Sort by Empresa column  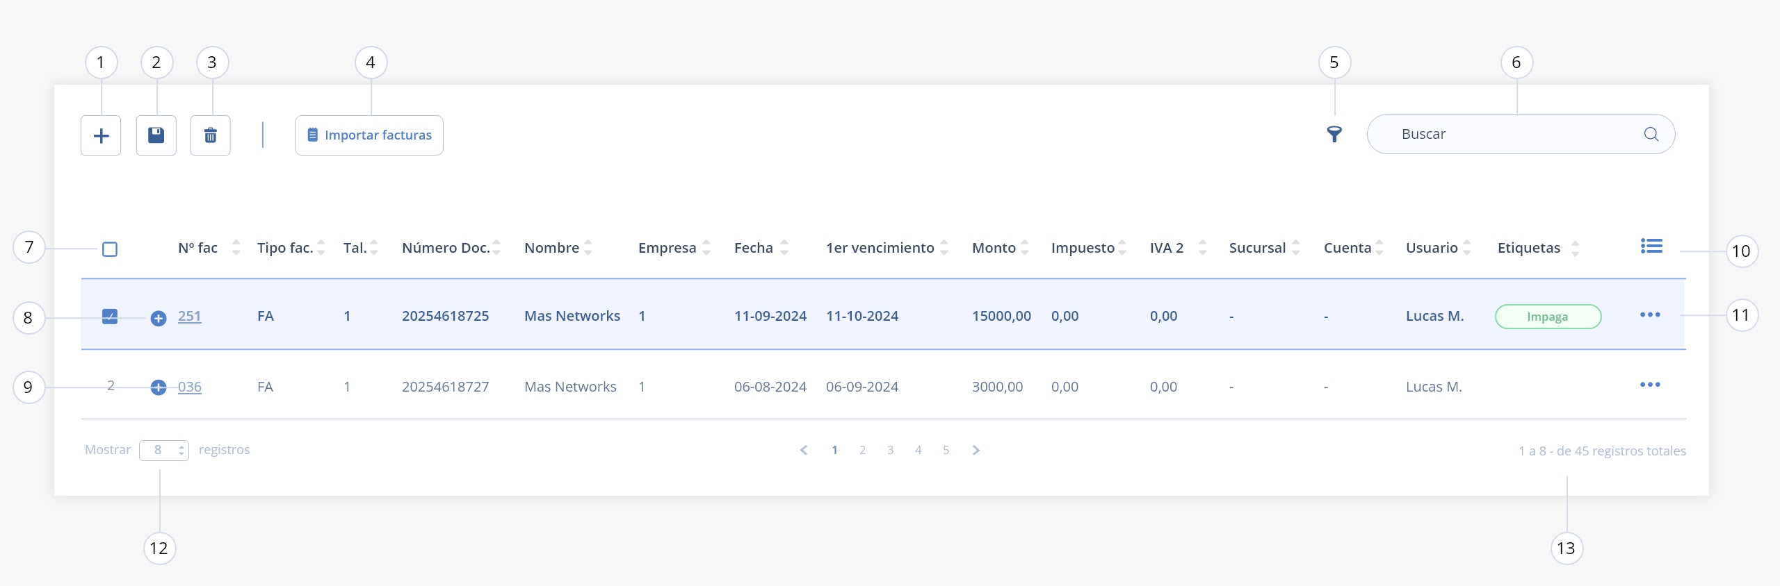[x=706, y=248]
